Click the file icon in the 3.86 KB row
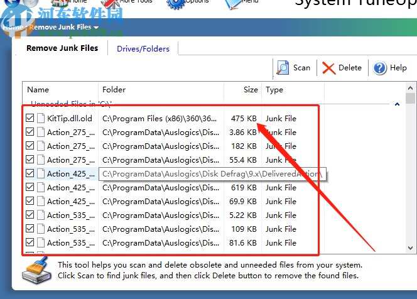This screenshot has width=417, height=299. tap(41, 132)
